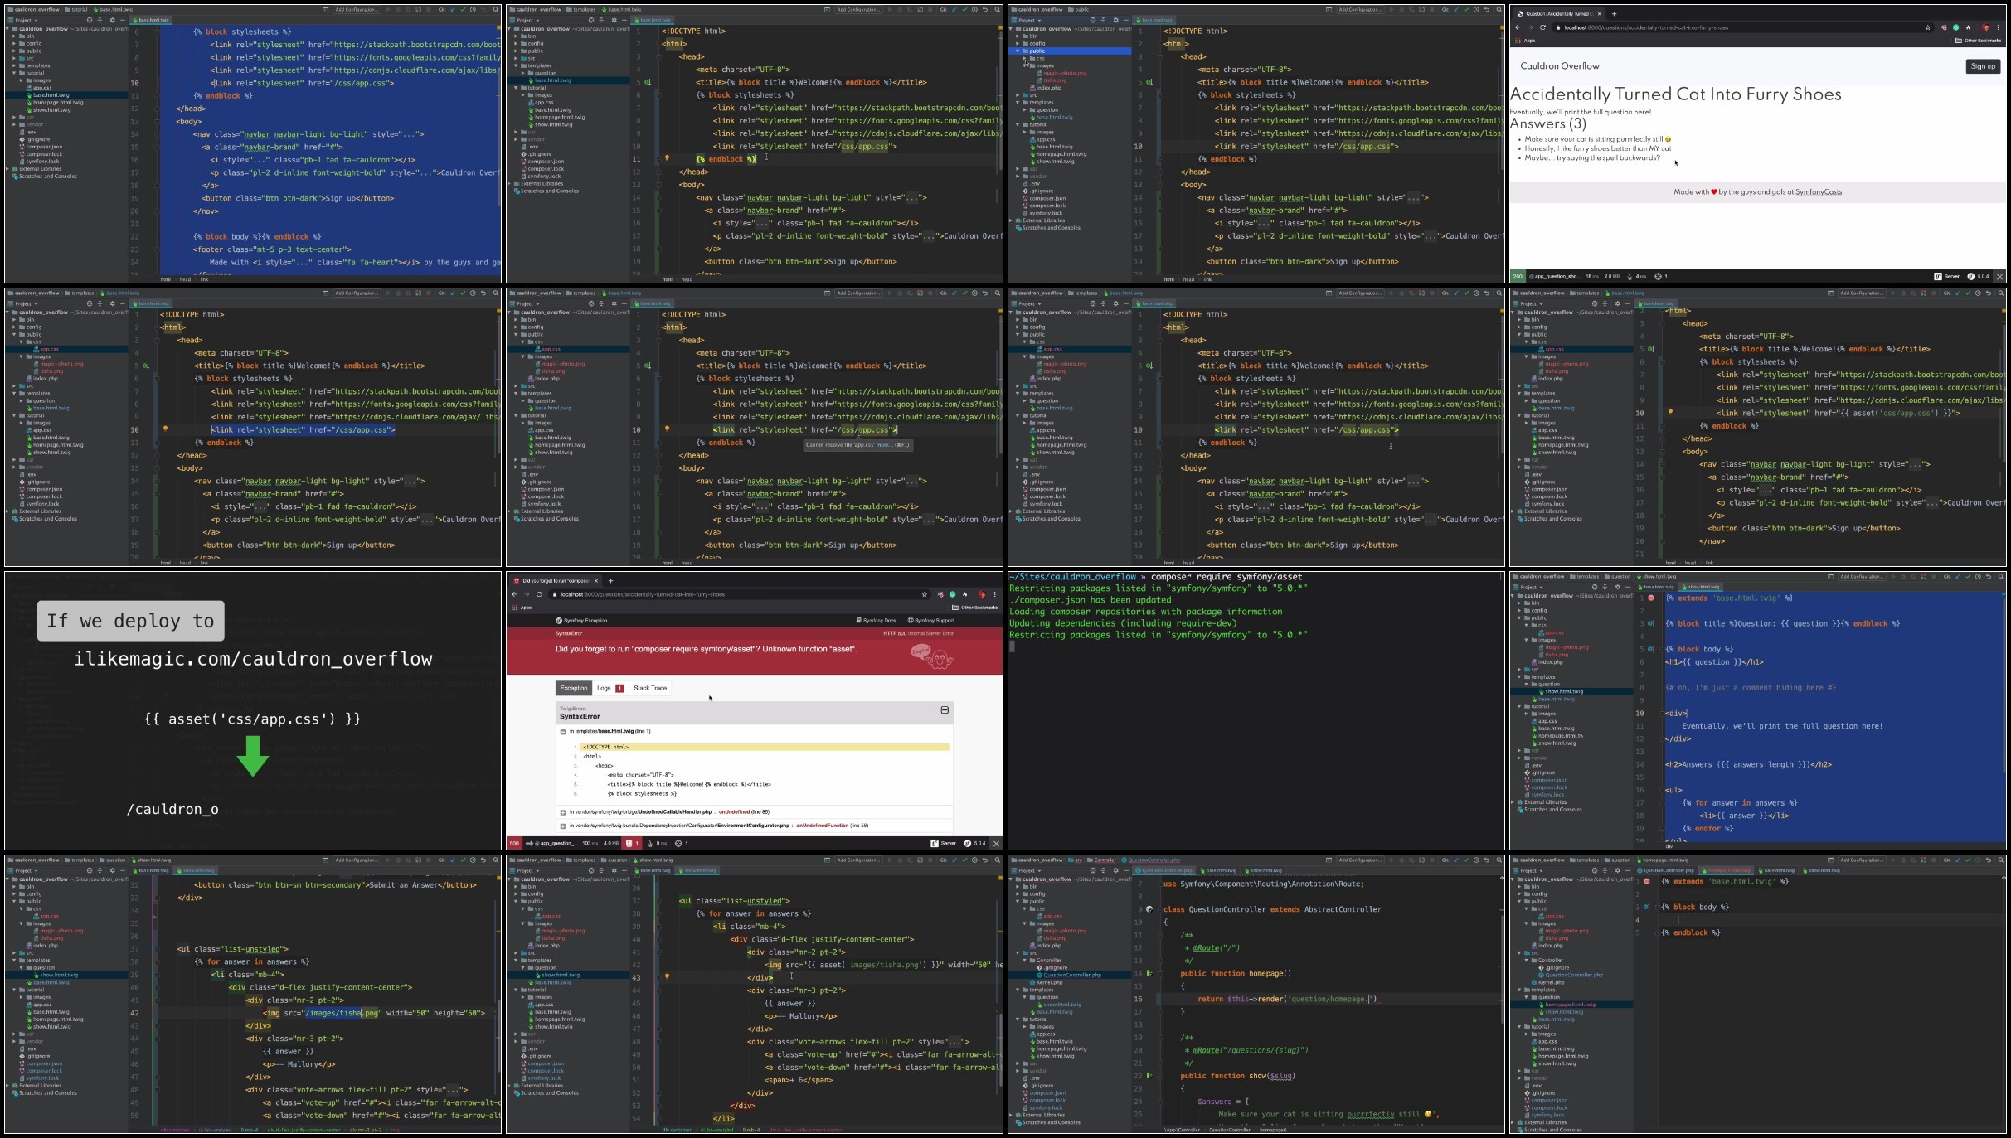Collapse the 'in templates/base.html.twig (line 1)' trace
The width and height of the screenshot is (2011, 1138).
click(x=563, y=732)
